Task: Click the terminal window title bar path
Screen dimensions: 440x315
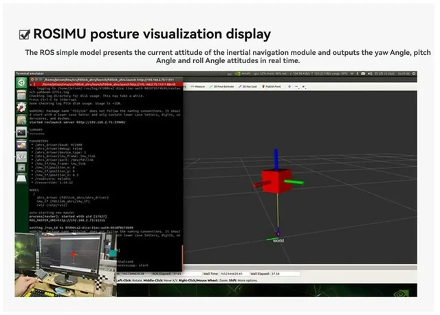Action: [109, 80]
